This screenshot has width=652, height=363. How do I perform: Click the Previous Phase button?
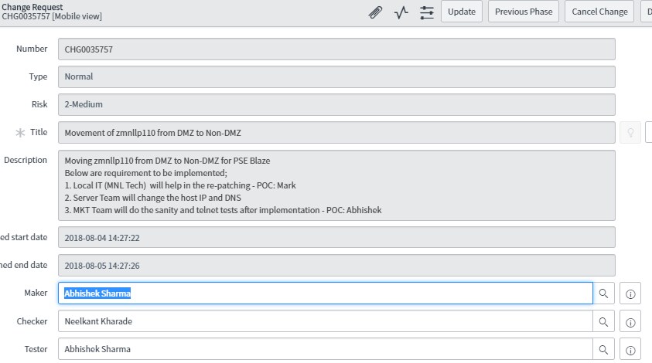pyautogui.click(x=524, y=12)
